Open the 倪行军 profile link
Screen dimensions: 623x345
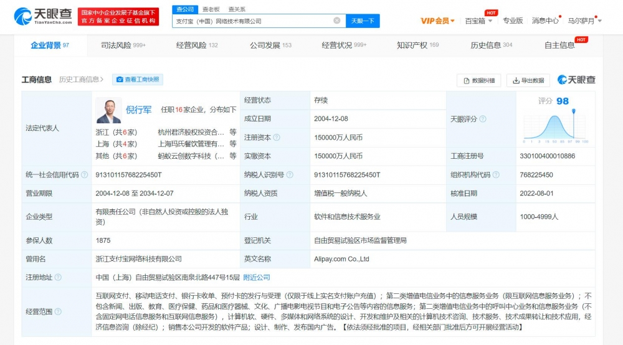point(139,110)
